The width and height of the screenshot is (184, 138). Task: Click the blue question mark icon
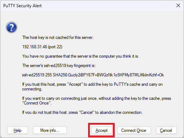[11, 27]
